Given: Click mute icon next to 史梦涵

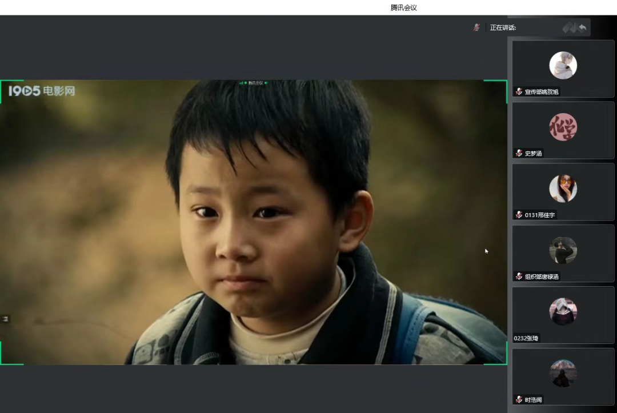Looking at the screenshot, I should 519,153.
